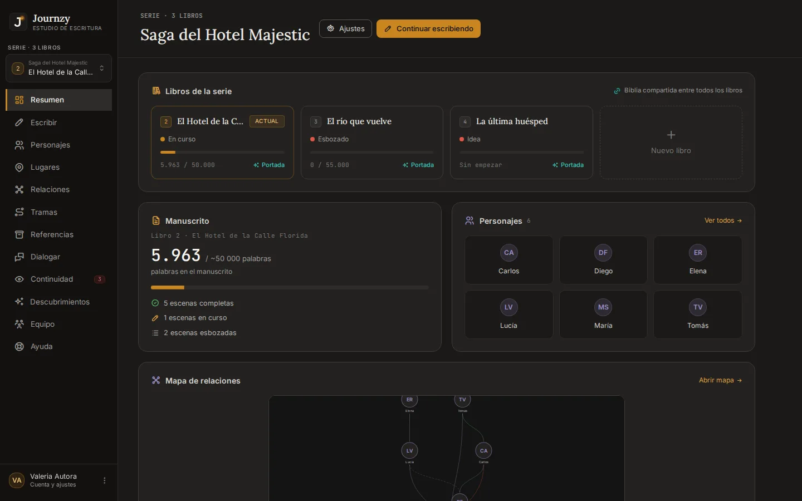Click the LV node in relationship map
802x501 pixels.
[x=409, y=451]
